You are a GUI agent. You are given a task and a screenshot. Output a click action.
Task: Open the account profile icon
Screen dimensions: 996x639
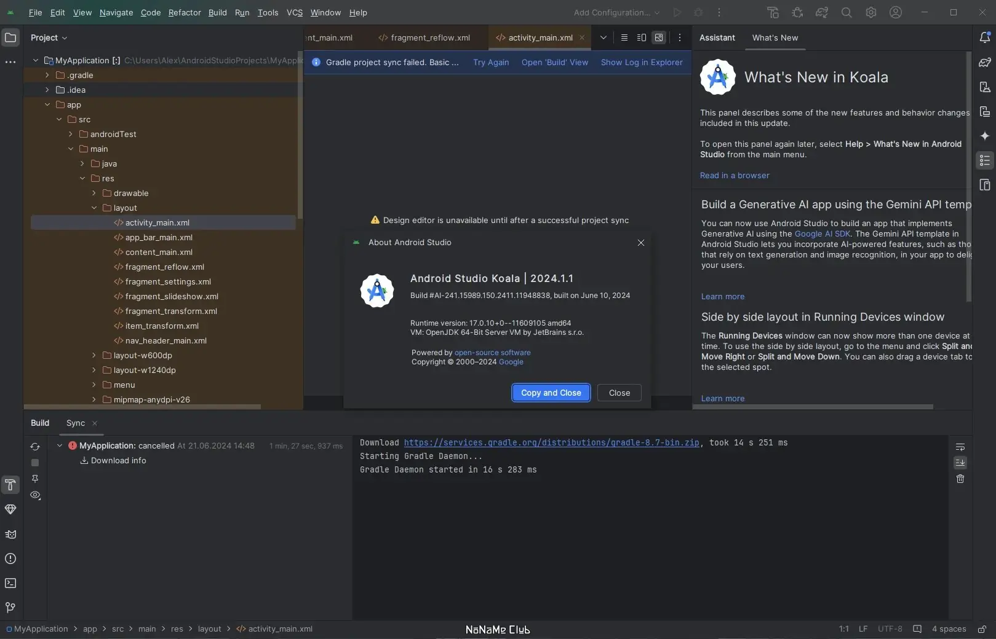896,12
